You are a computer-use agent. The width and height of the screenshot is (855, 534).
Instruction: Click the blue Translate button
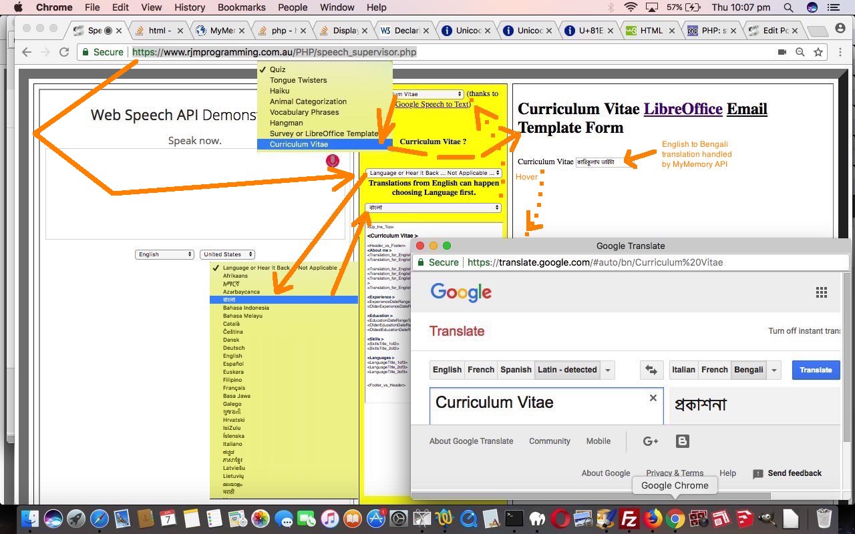click(816, 370)
